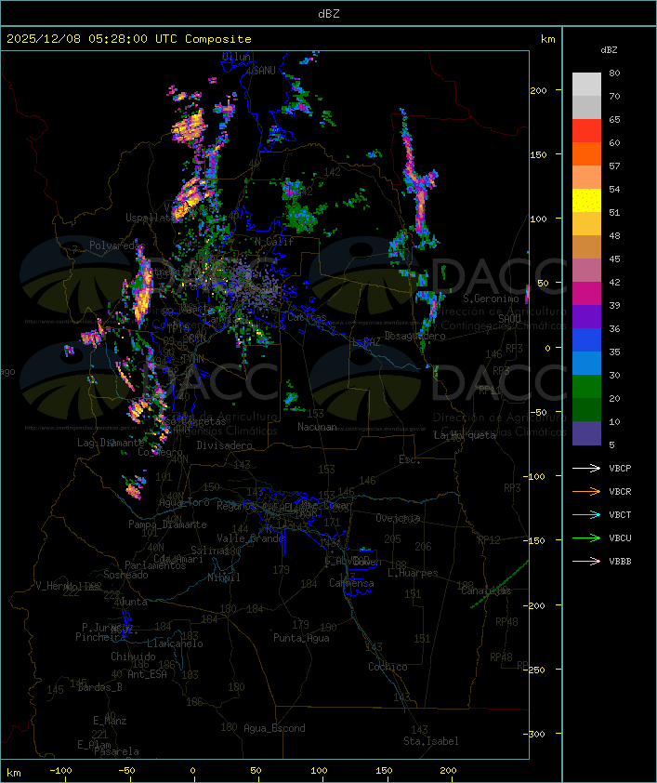This screenshot has height=783, width=657.
Task: Select the dotted yellow 54 dBZ swatch
Action: click(586, 200)
